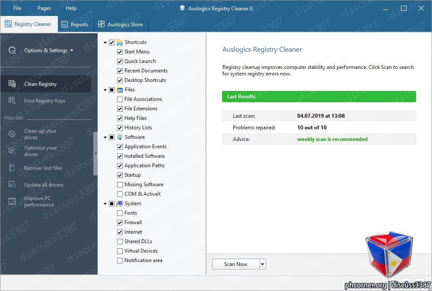Click the Shortcuts folder icon
Viewport: 432px width, 291px height.
(120, 42)
